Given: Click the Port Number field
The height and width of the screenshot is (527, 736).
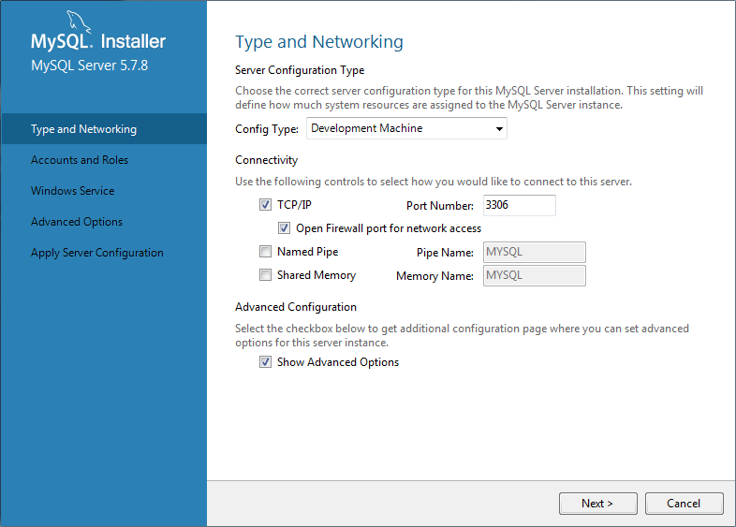Looking at the screenshot, I should pos(519,205).
